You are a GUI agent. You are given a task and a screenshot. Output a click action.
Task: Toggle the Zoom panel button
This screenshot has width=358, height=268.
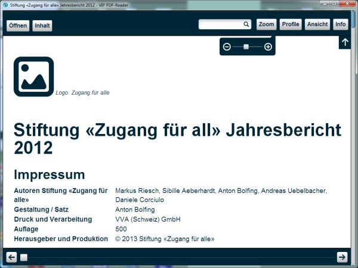[x=267, y=24]
